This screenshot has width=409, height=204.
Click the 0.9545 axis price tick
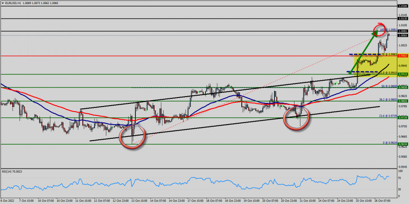coord(402,167)
